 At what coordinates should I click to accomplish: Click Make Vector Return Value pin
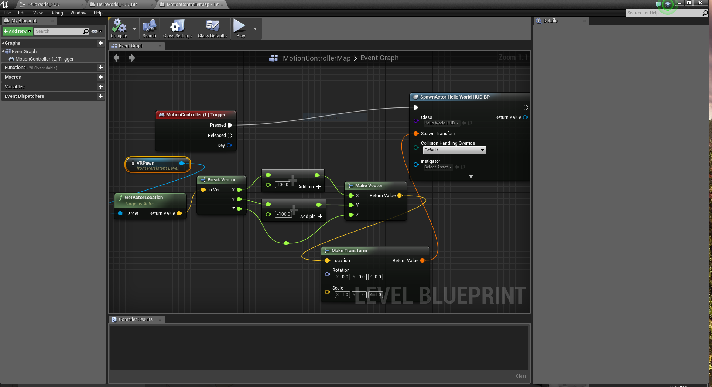(400, 196)
